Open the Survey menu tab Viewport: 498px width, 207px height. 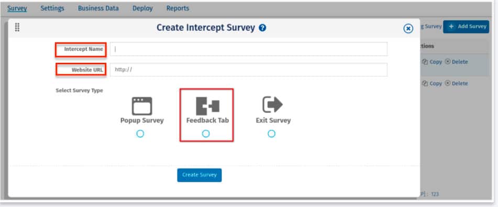coord(17,8)
